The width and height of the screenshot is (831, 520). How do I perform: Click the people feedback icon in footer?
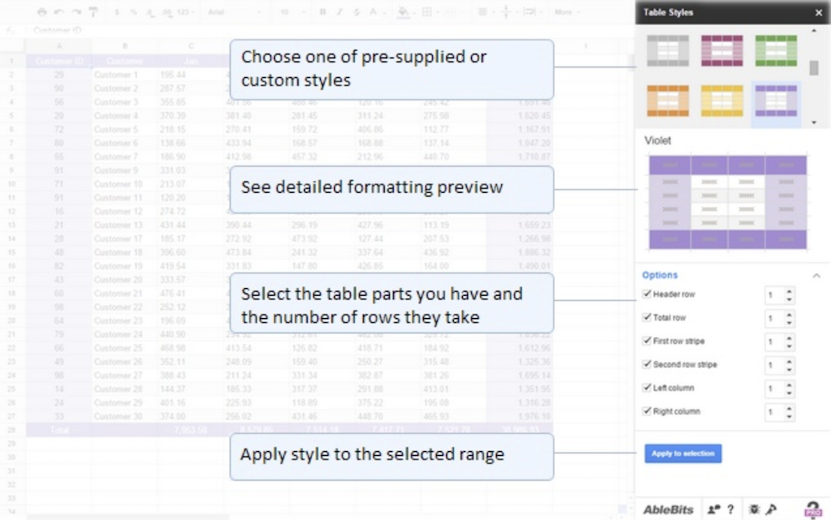click(x=713, y=509)
